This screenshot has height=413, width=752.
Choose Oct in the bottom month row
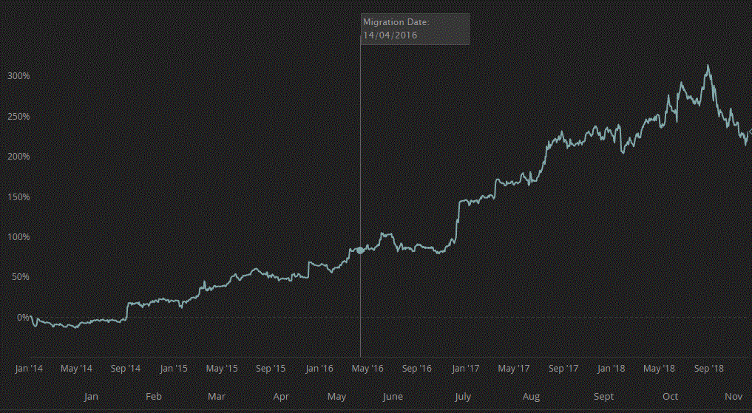tap(671, 397)
